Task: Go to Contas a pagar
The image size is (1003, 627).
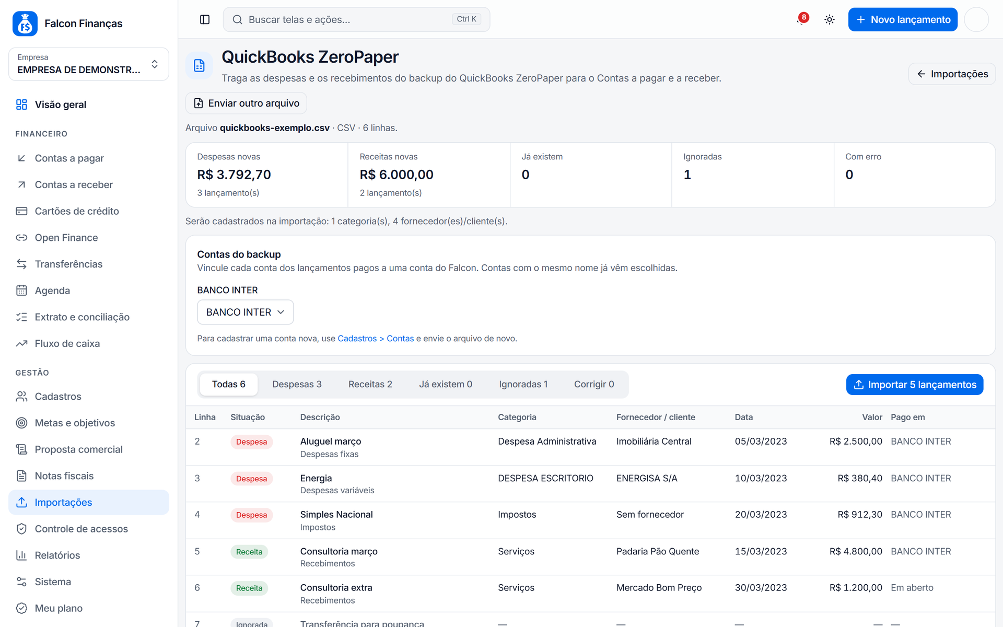Action: (x=89, y=158)
